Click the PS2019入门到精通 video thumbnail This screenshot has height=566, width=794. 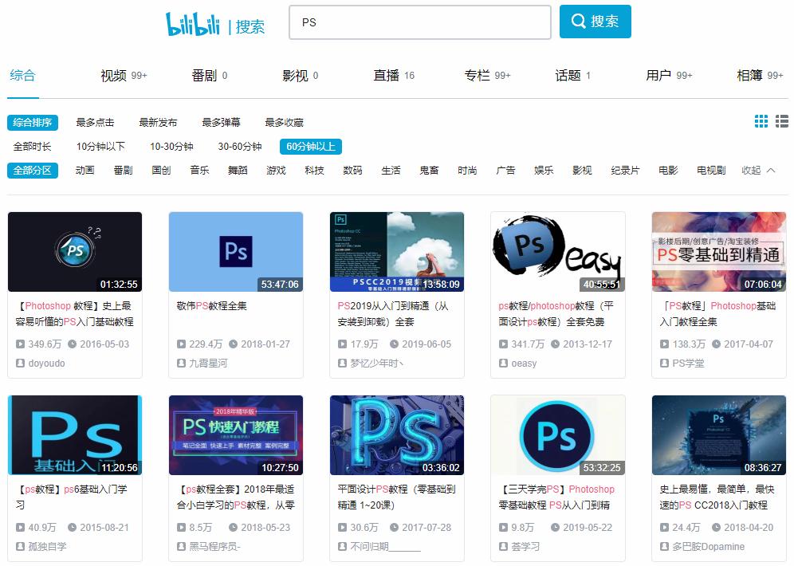coord(396,252)
